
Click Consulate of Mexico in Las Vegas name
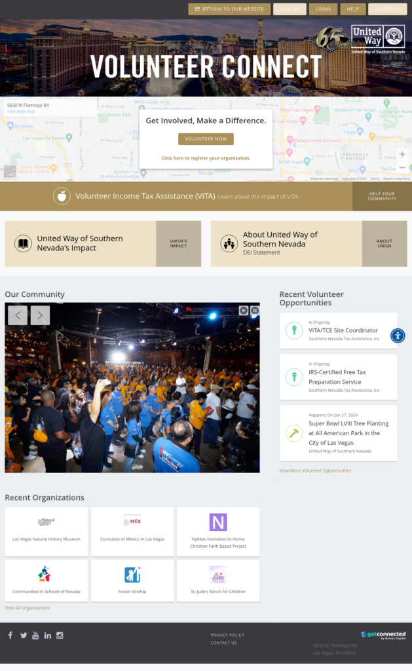(132, 539)
